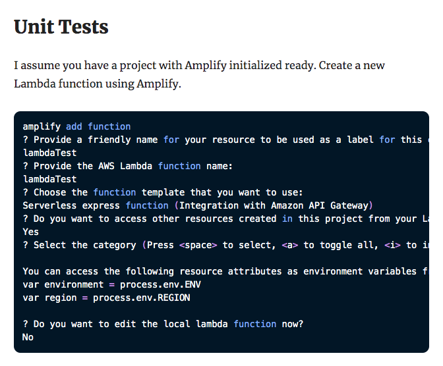
Task: Click the "Yes" answer line
Action: pyautogui.click(x=30, y=232)
